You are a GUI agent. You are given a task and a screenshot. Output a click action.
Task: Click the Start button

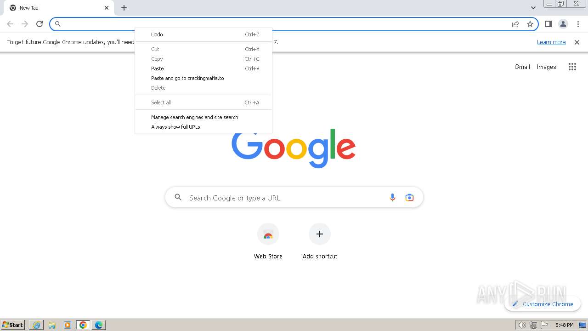click(13, 325)
